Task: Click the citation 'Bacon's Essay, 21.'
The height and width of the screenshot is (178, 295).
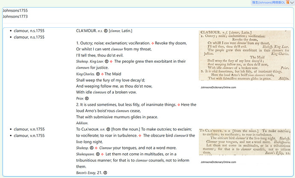Action: point(89,172)
